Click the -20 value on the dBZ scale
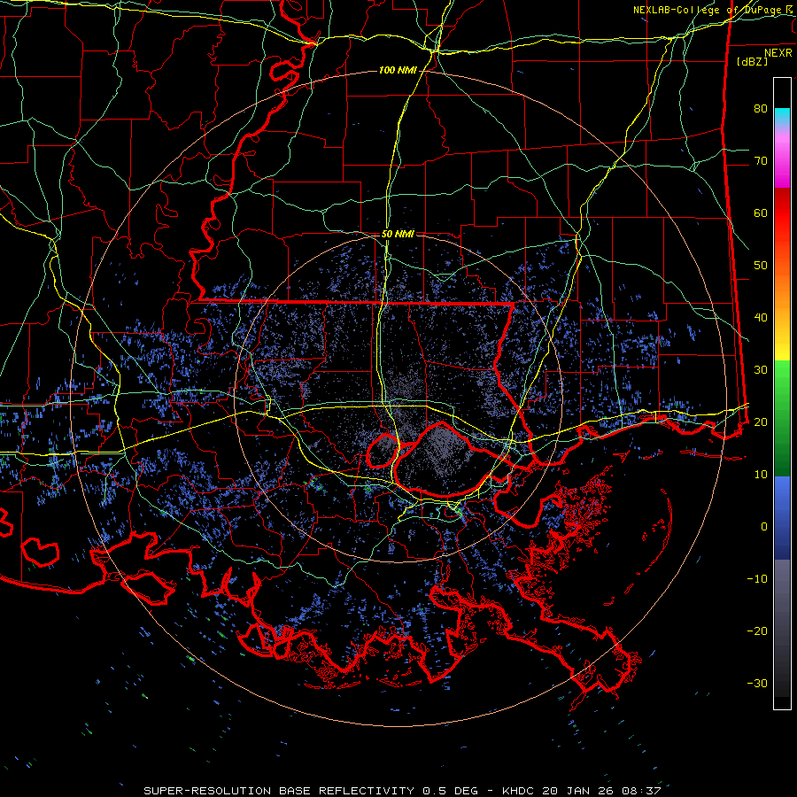This screenshot has width=797, height=797. [757, 631]
